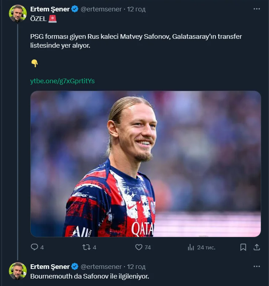This screenshot has height=286, width=269.
Task: Like the Safonov transfer tweet
Action: [x=139, y=247]
